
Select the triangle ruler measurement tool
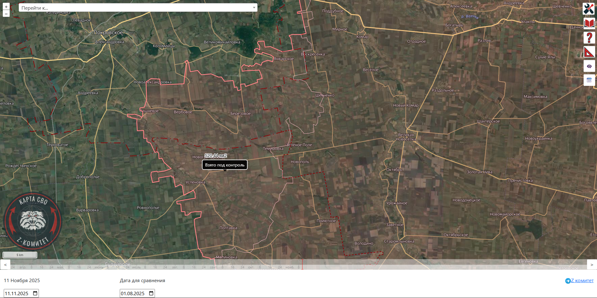pos(589,52)
